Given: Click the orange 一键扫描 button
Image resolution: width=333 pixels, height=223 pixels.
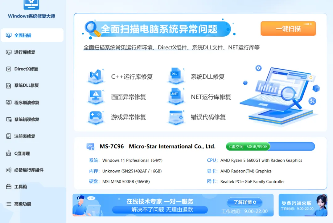Looking at the screenshot, I should pos(288,28).
